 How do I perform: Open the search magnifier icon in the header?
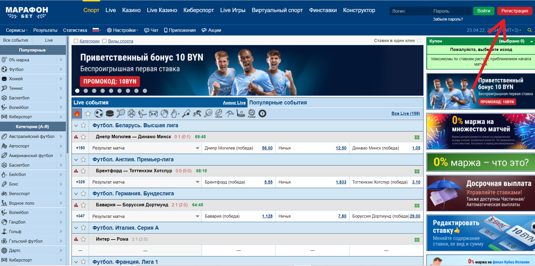click(x=530, y=30)
